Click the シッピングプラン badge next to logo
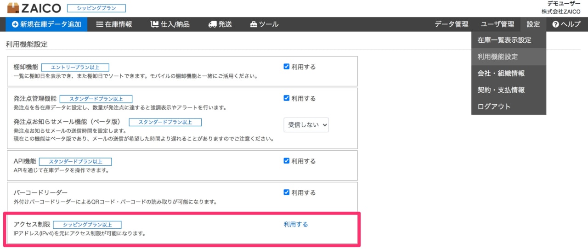Image resolution: width=588 pixels, height=249 pixels. 96,8
